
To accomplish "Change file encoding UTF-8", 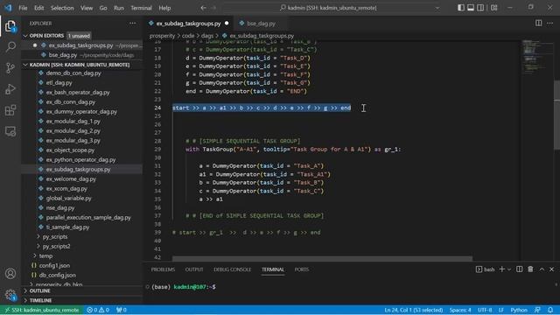I will [485, 310].
